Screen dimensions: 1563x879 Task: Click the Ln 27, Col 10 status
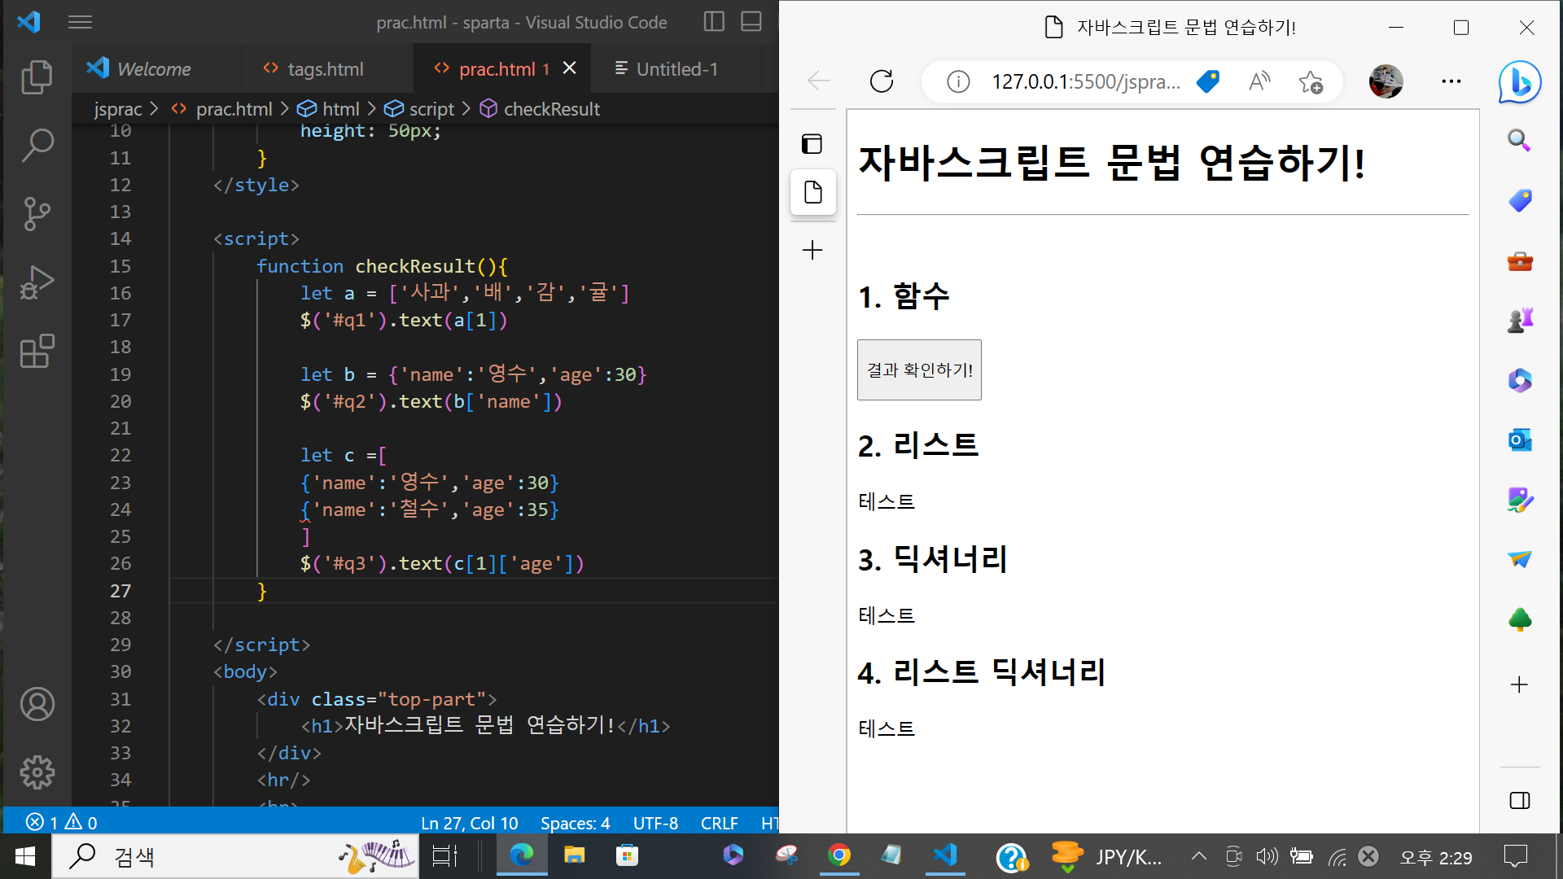469,823
